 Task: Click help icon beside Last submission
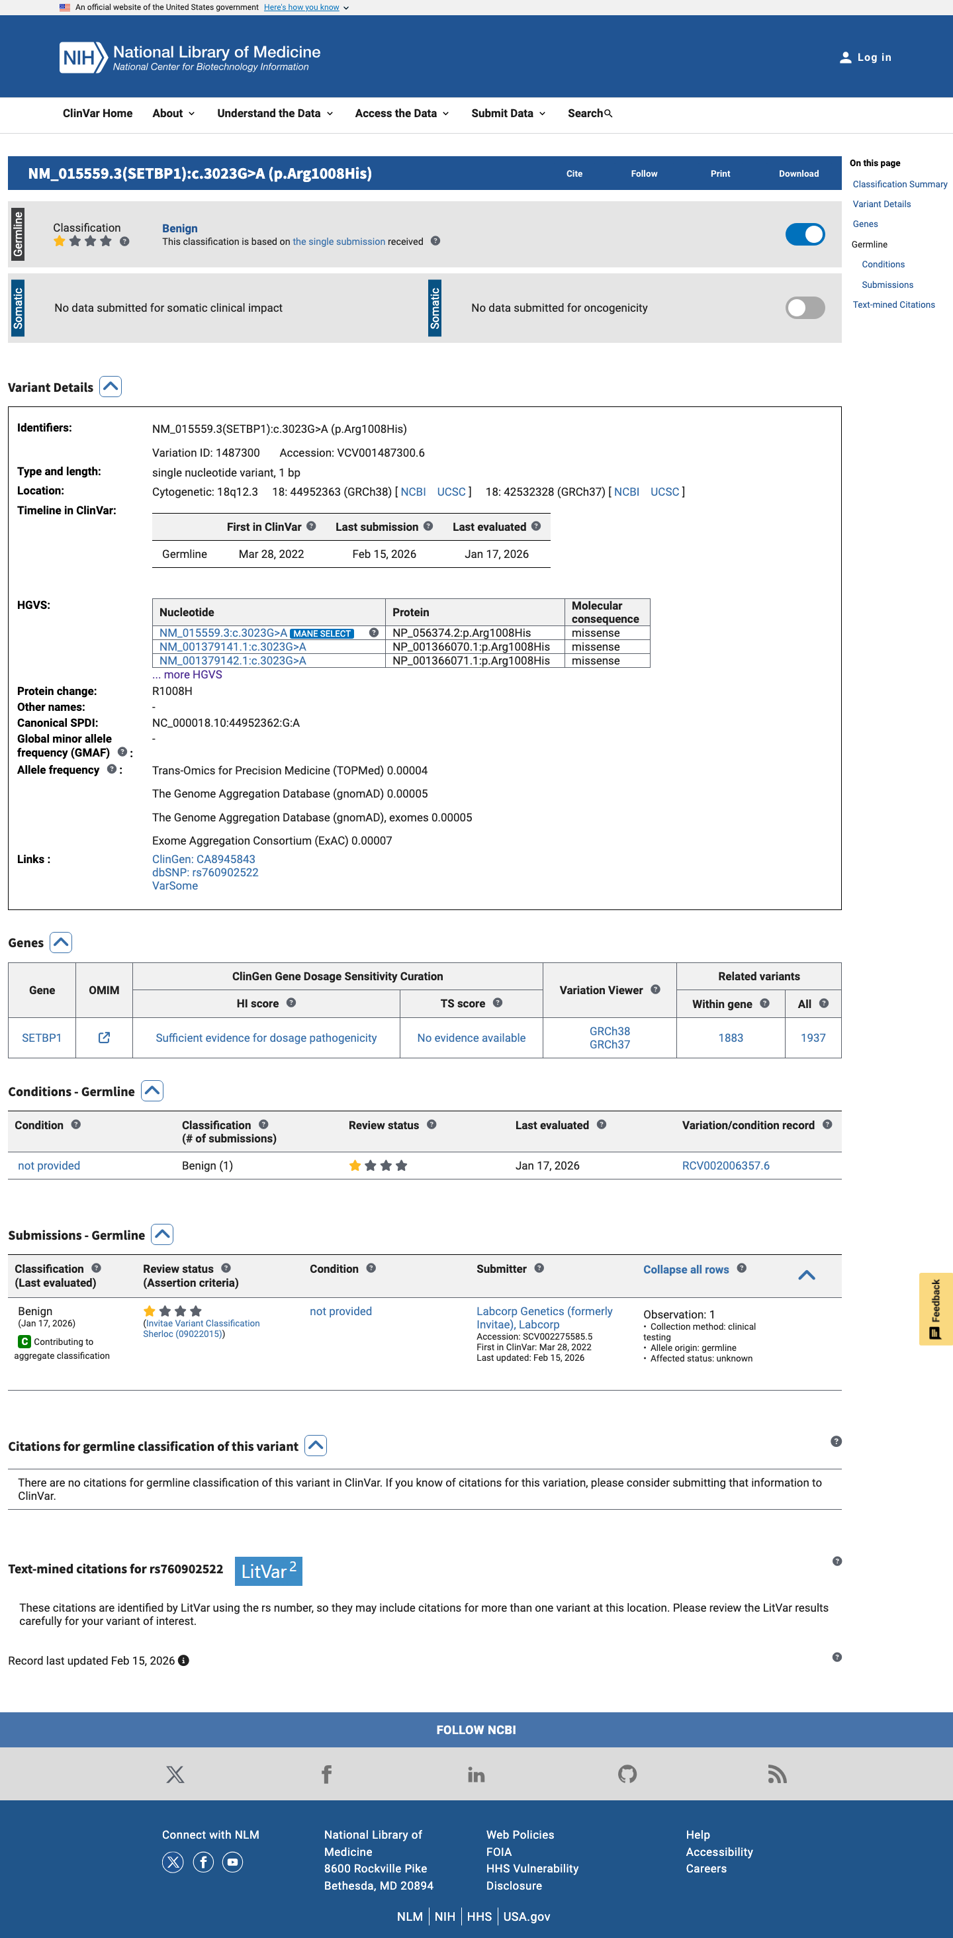click(x=428, y=527)
